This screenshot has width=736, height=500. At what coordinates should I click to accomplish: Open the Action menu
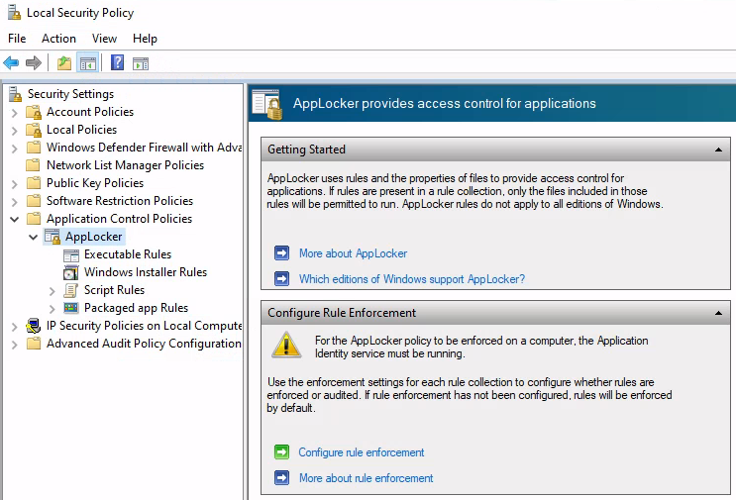(58, 39)
